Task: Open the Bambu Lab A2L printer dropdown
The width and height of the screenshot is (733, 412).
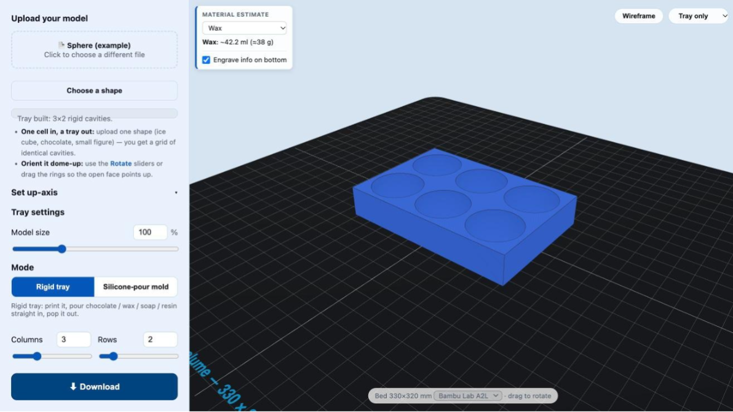Action: (467, 395)
